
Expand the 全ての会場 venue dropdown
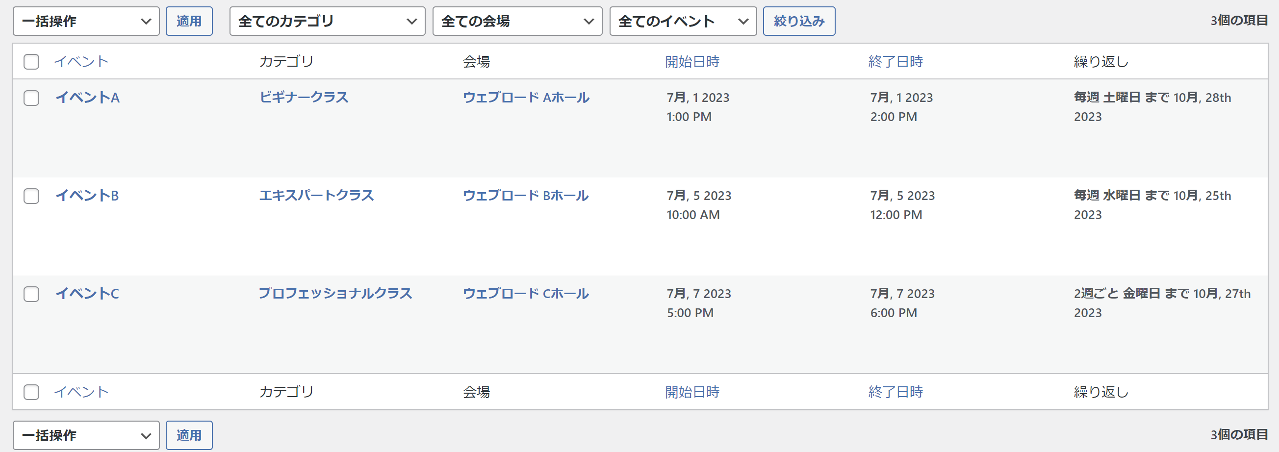pos(517,22)
